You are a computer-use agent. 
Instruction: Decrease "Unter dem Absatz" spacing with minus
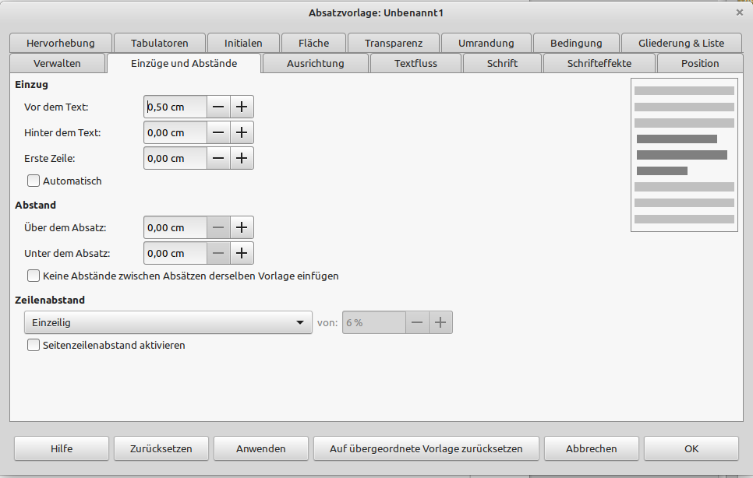coord(218,253)
